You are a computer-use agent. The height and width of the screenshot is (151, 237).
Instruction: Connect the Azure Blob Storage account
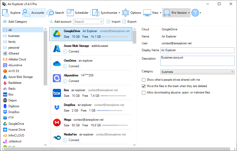(72, 51)
